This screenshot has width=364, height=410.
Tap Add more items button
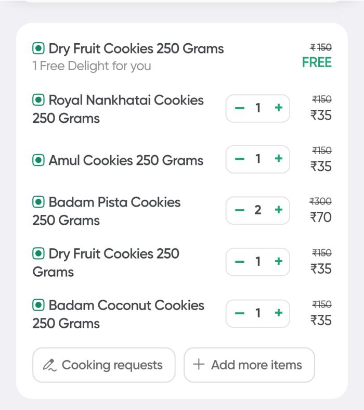tap(249, 365)
